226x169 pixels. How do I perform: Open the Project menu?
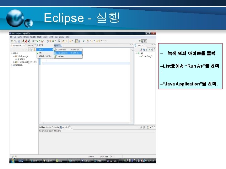pyautogui.click(x=45, y=37)
